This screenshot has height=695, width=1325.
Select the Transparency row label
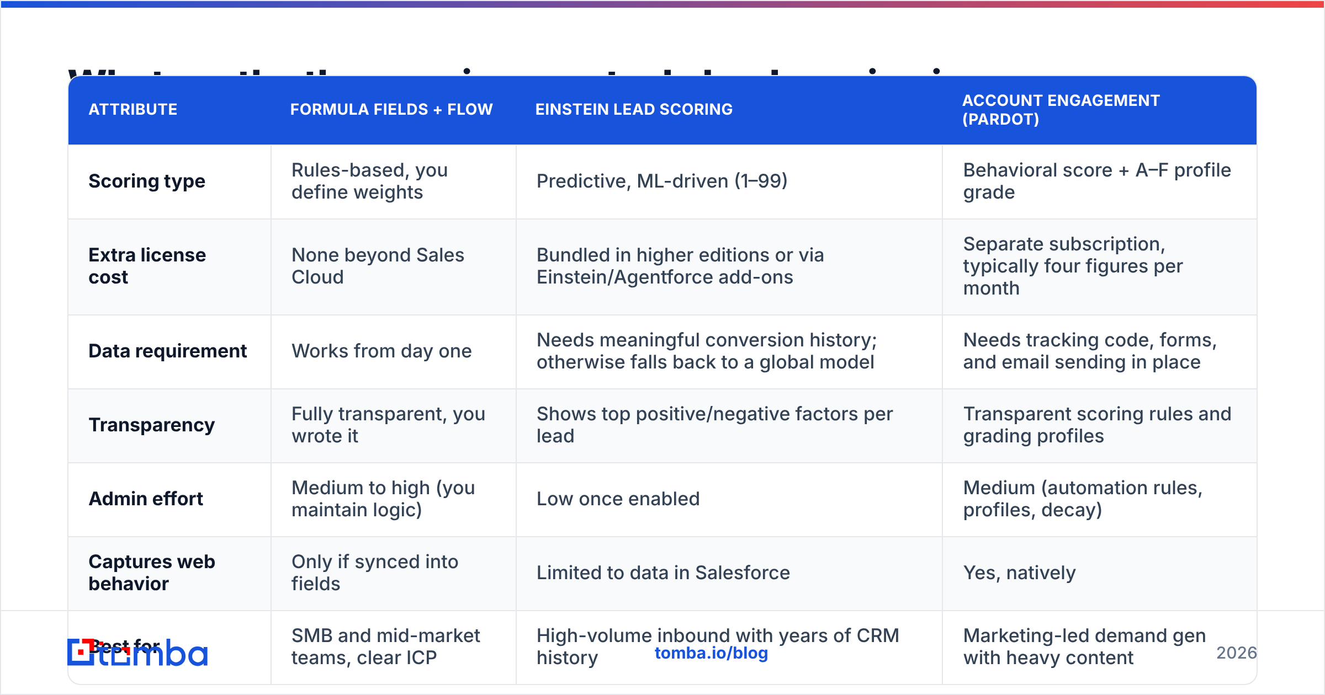(x=152, y=425)
